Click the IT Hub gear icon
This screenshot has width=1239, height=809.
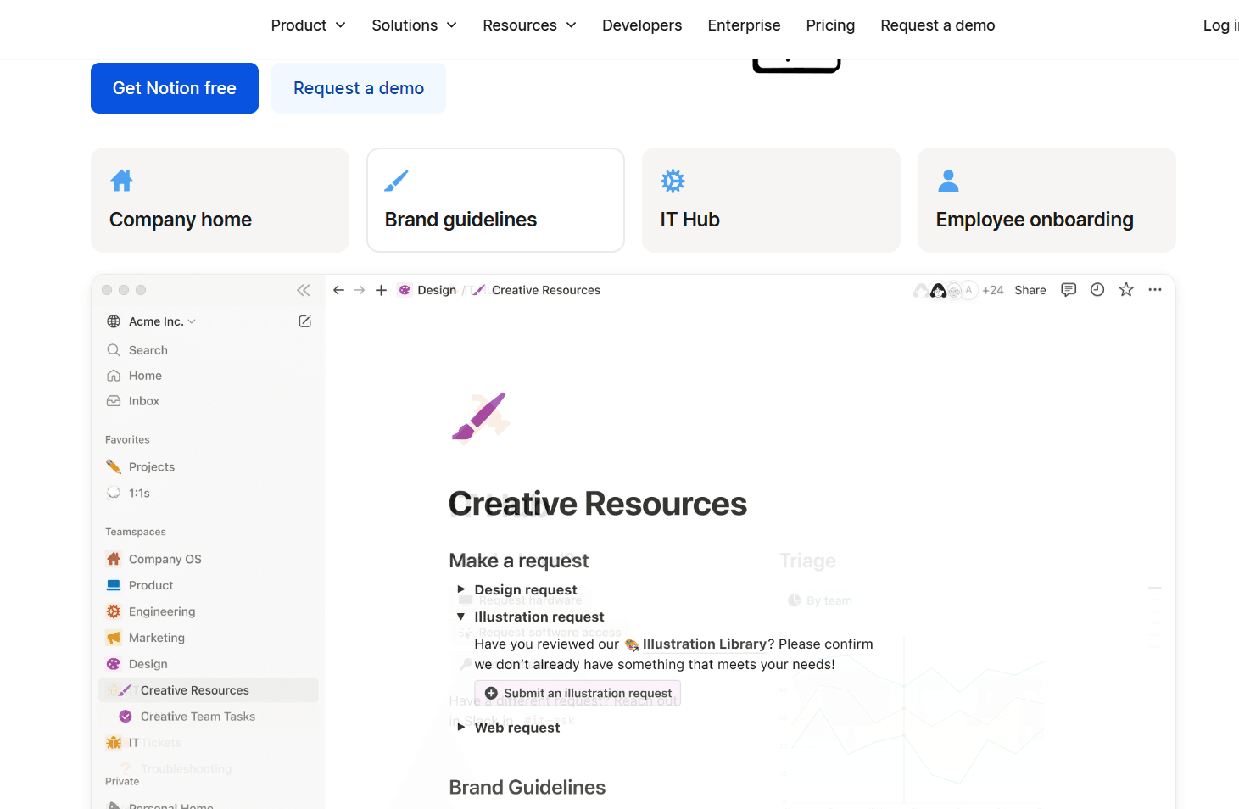tap(673, 181)
